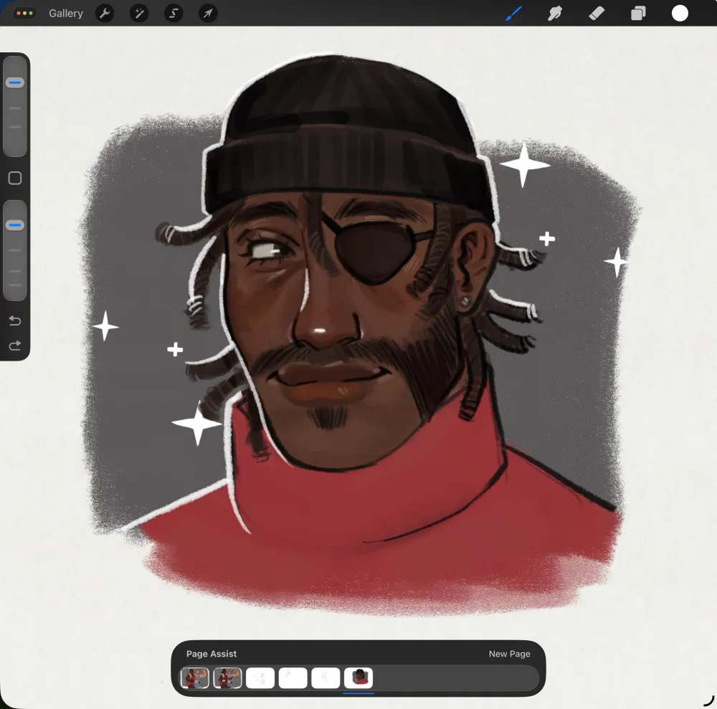
Task: Click the Redo arrow on sidebar
Action: click(x=15, y=346)
